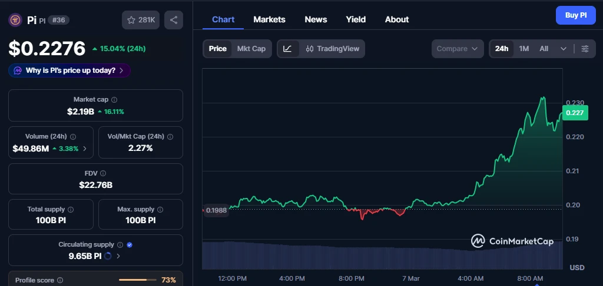Show Vol/Mkt Cap (24h) info icon

[x=170, y=136]
